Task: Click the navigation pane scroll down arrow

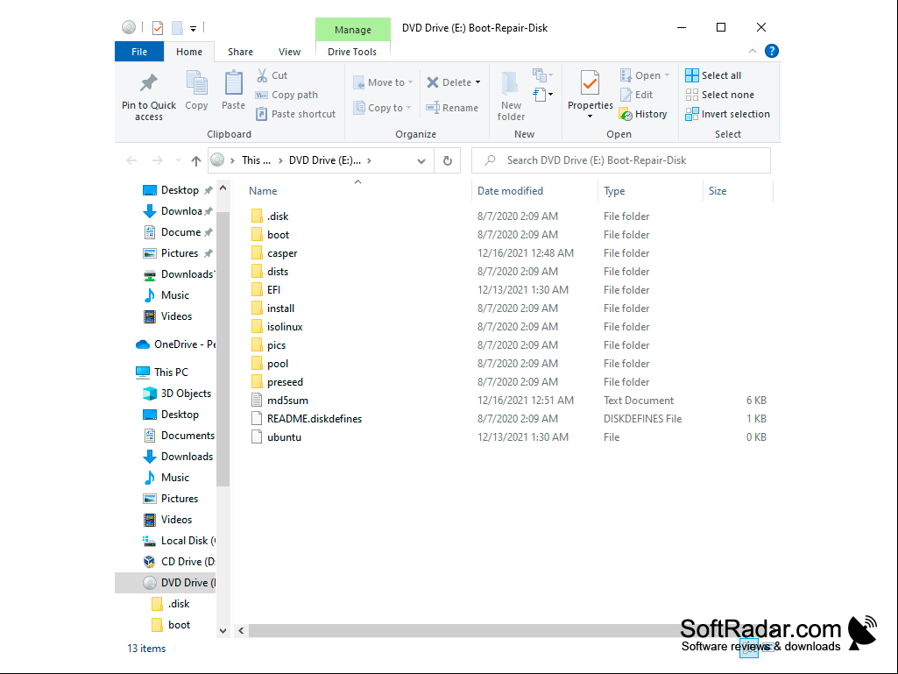Action: tap(223, 631)
